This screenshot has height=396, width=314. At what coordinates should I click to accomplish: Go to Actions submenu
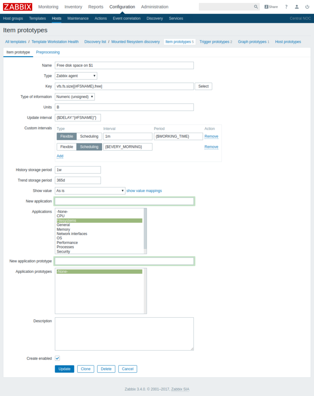100,18
